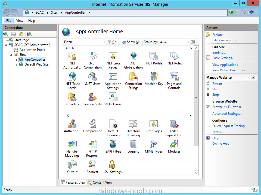Open the .NET Users feature
The width and height of the screenshot is (261, 195).
[x=93, y=79]
